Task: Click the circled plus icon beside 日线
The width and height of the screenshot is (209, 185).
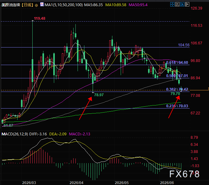Action: coord(36,5)
